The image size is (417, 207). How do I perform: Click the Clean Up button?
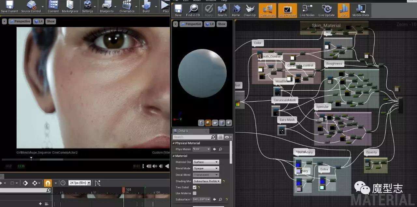[250, 10]
